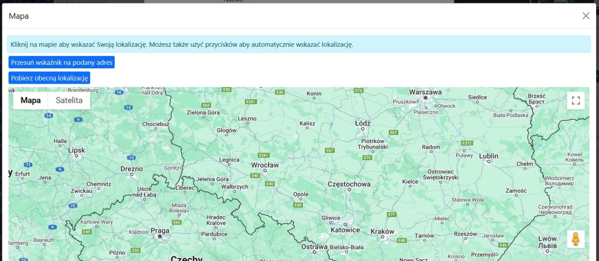Click Pilzno label on the map
Screen dimensions: 599x261
coord(117,252)
